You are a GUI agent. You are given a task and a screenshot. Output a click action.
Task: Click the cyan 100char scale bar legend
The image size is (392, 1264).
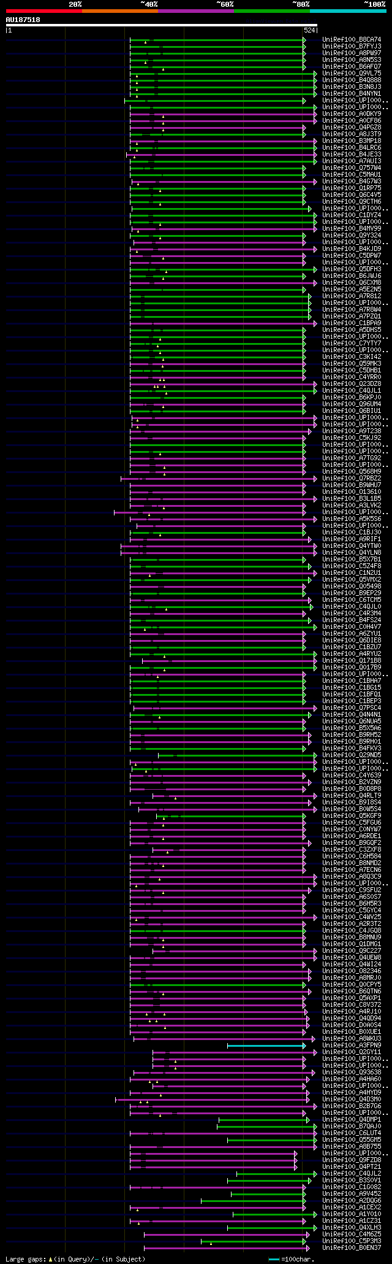274,1259
